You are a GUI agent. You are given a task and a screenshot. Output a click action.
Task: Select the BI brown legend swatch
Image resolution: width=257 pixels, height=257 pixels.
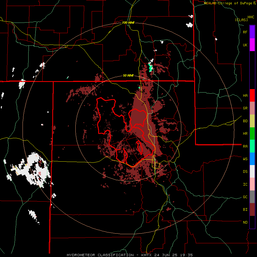tap(252, 210)
